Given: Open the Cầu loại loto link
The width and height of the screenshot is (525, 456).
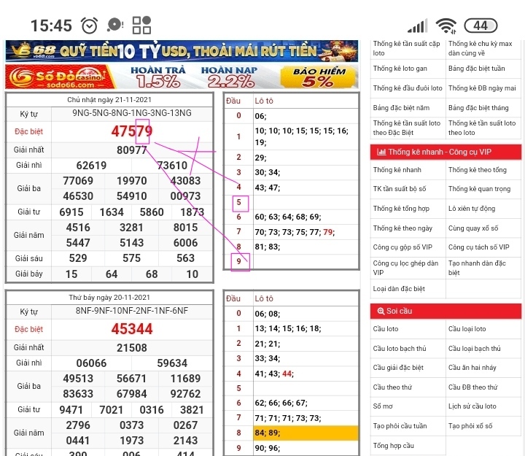Looking at the screenshot, I should click(467, 328).
